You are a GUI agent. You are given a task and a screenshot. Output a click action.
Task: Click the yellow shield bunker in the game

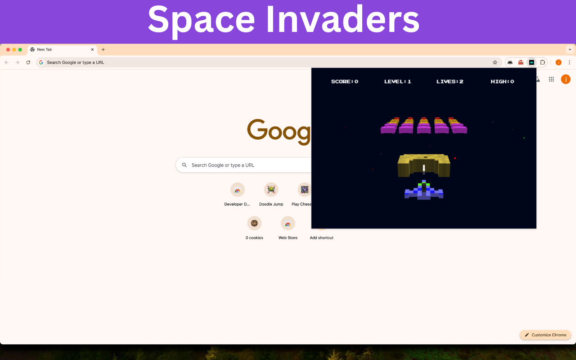(x=424, y=165)
